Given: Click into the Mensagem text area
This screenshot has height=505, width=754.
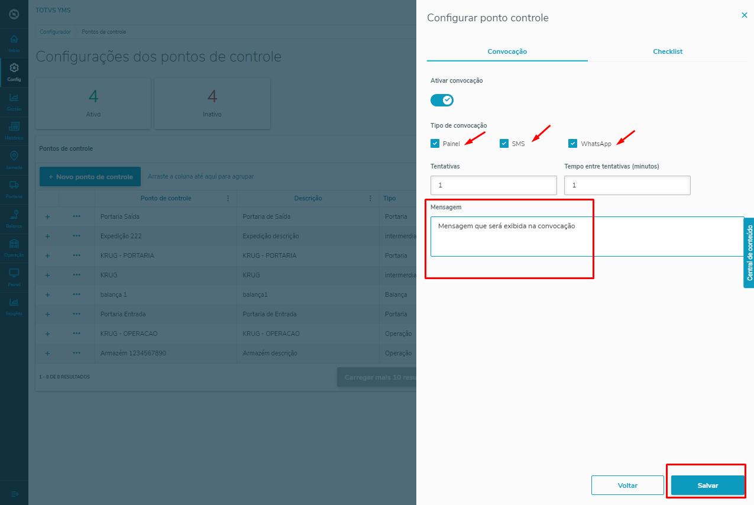Looking at the screenshot, I should (x=587, y=237).
